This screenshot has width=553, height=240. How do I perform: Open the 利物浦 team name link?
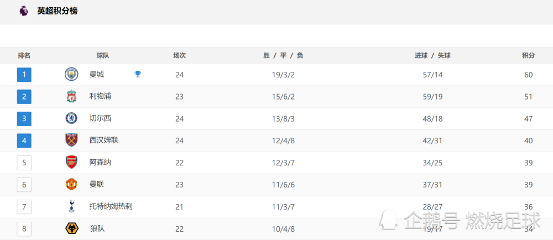pyautogui.click(x=101, y=96)
